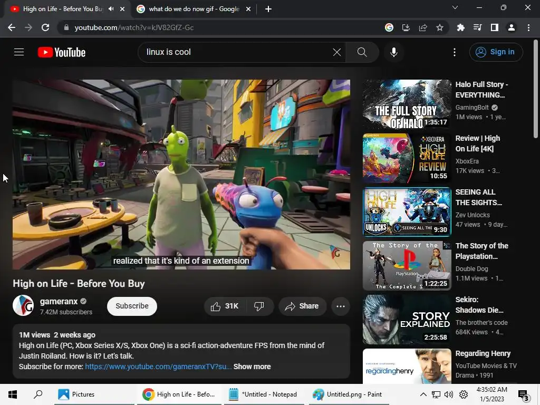
Task: Open the Zev Unlocks channel name
Action: (x=472, y=215)
